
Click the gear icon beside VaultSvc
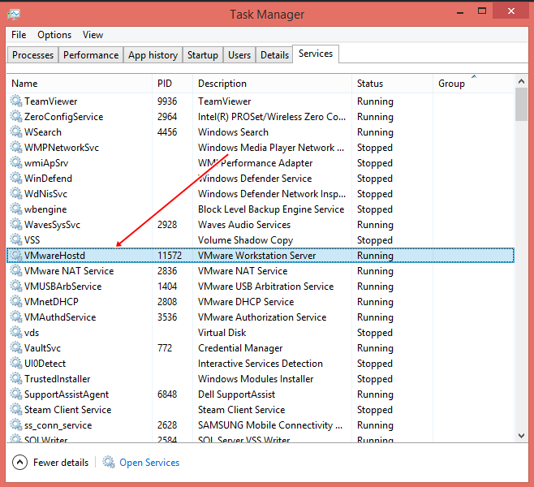[x=16, y=347]
